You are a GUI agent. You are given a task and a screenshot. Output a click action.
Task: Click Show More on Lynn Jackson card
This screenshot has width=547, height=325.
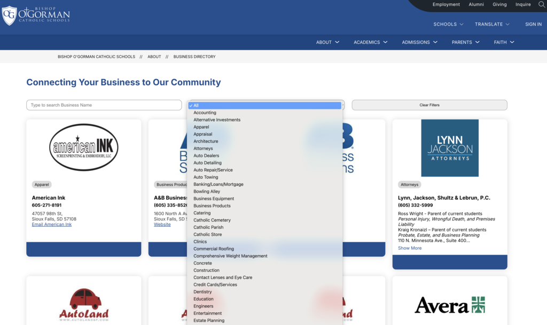click(410, 248)
